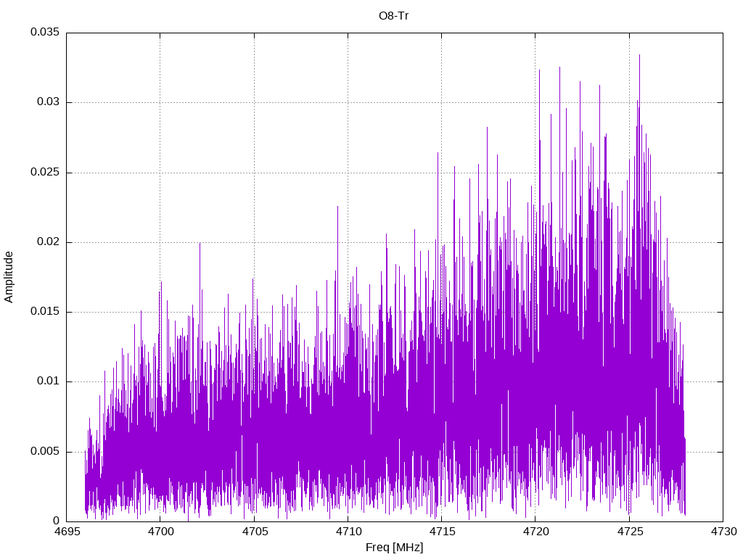Click the y-axis tick label 0.03
Image resolution: width=743 pixels, height=557 pixels.
coord(49,102)
